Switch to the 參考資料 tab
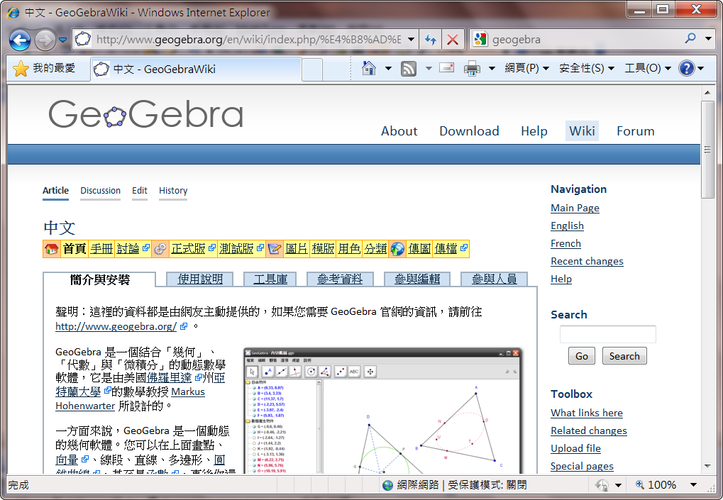 coord(340,279)
